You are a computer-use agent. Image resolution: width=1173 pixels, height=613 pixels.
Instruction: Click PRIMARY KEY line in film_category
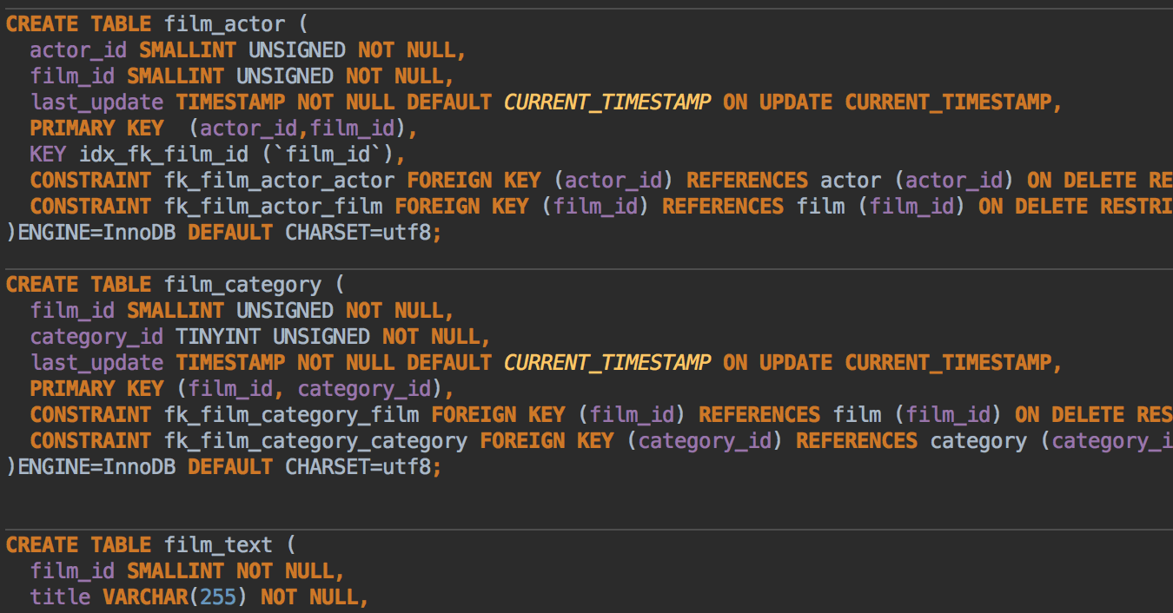point(242,389)
